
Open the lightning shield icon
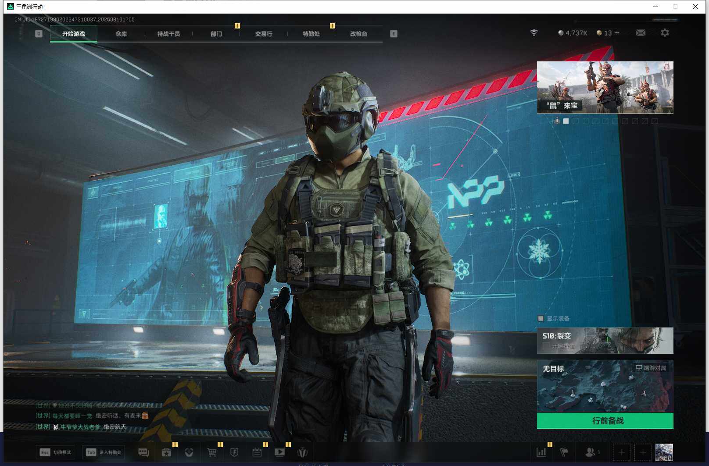point(234,452)
